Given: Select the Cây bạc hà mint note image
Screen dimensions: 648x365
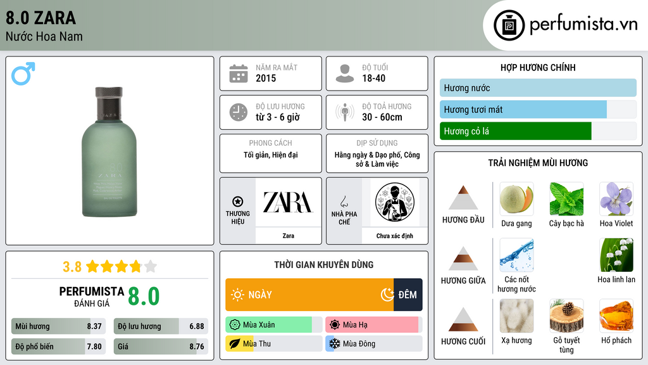Looking at the screenshot, I should tap(566, 199).
